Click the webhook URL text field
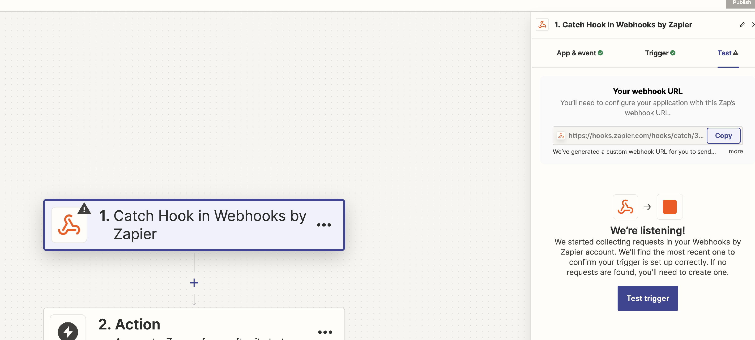Viewport: 755px width, 340px height. (635, 135)
